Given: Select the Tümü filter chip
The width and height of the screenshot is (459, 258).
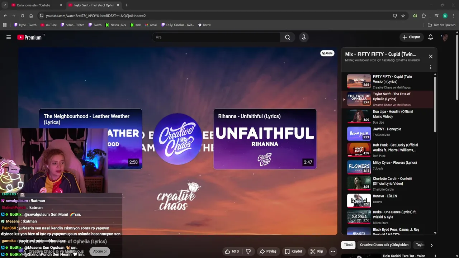Looking at the screenshot, I should [348, 245].
